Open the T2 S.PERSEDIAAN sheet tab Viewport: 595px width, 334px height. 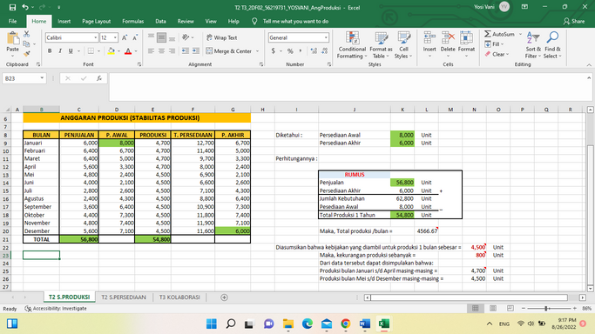[x=124, y=297]
